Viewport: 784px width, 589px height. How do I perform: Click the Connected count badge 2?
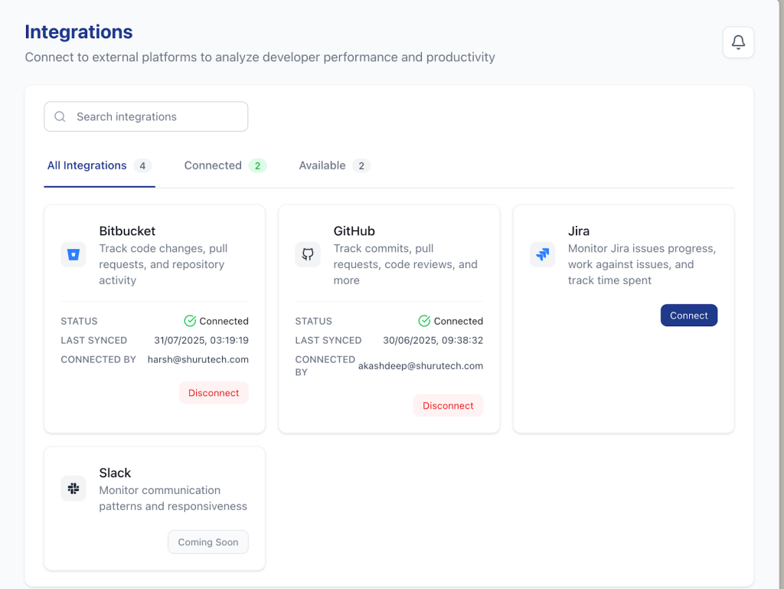(x=257, y=166)
